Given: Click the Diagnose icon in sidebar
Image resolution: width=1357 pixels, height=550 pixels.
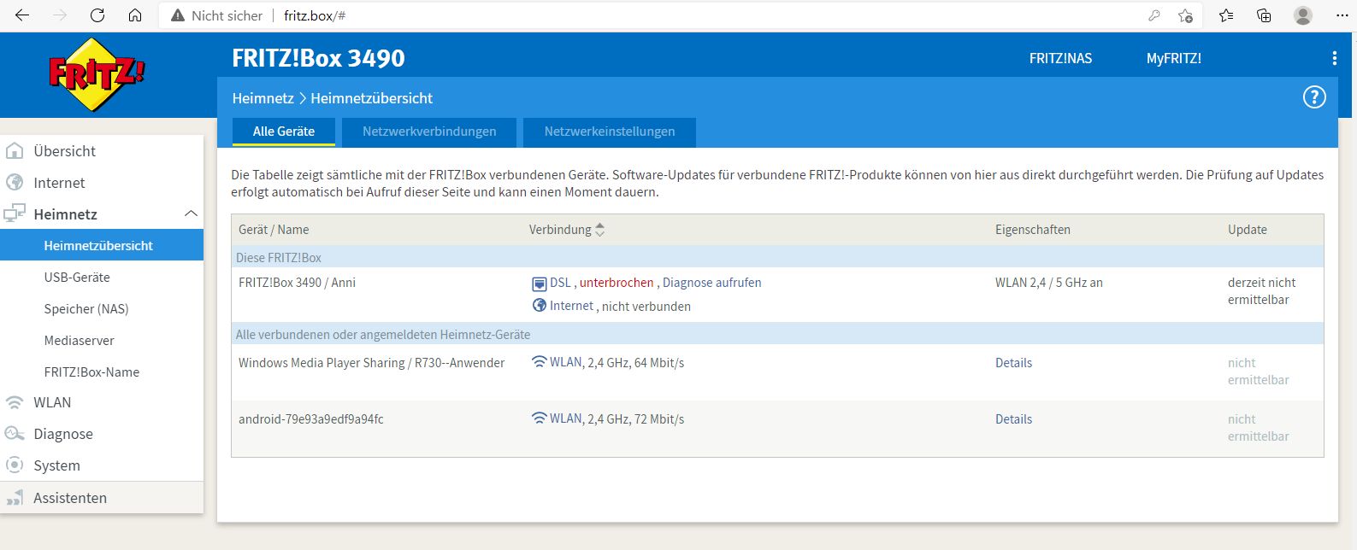Looking at the screenshot, I should (15, 434).
